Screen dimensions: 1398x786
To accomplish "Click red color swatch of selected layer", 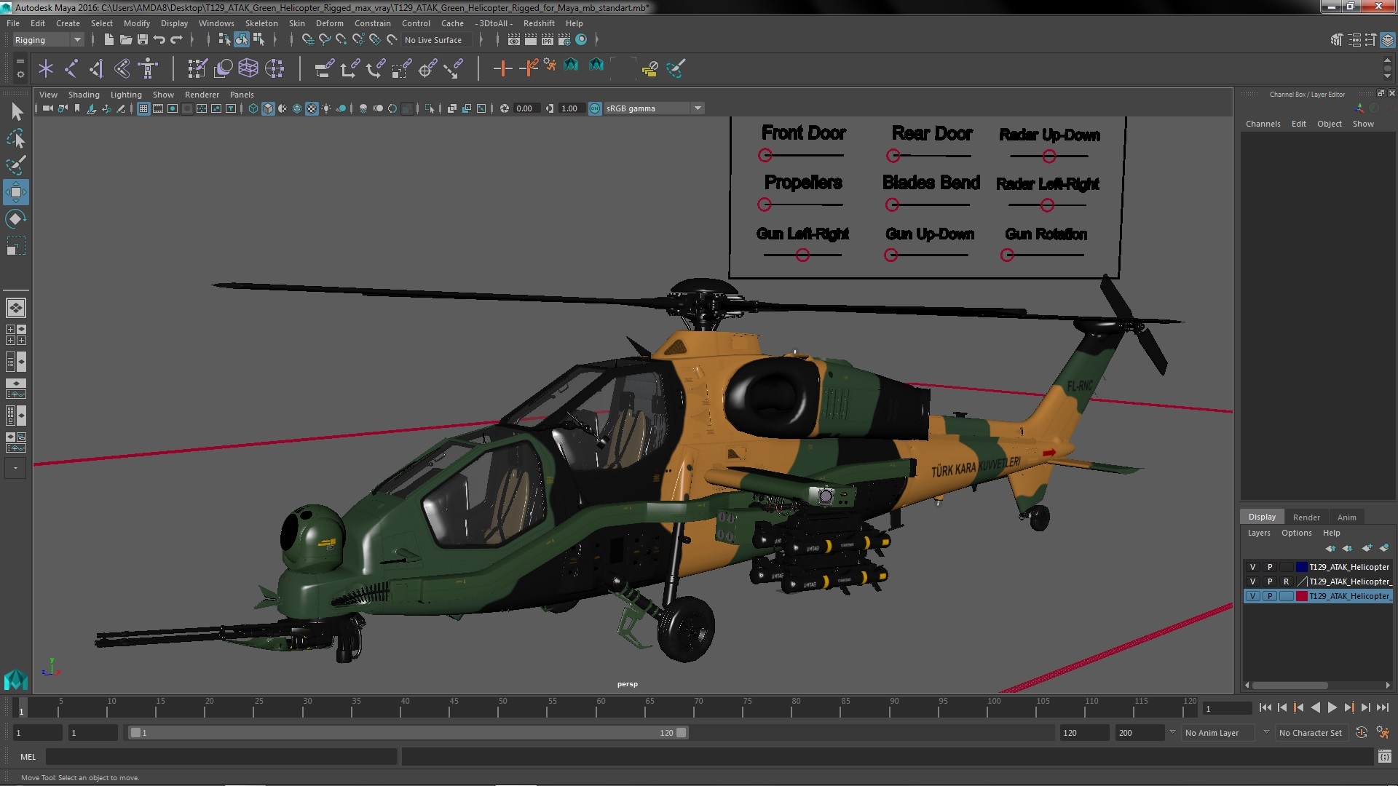I will pyautogui.click(x=1301, y=596).
